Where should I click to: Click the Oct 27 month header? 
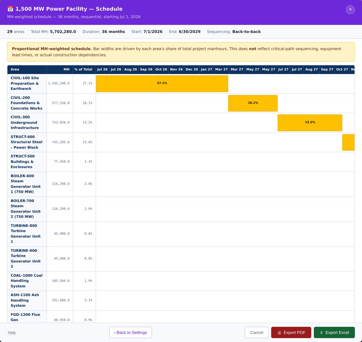point(342,69)
